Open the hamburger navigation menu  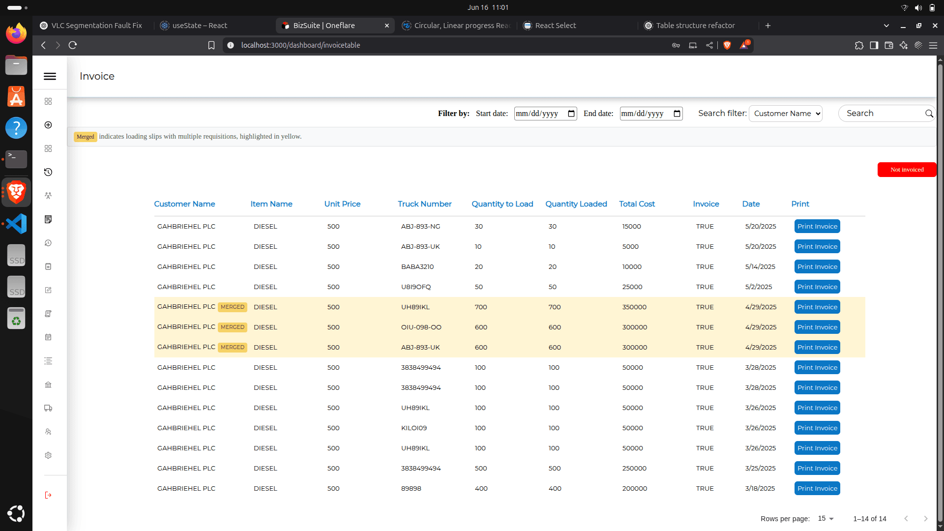click(50, 76)
